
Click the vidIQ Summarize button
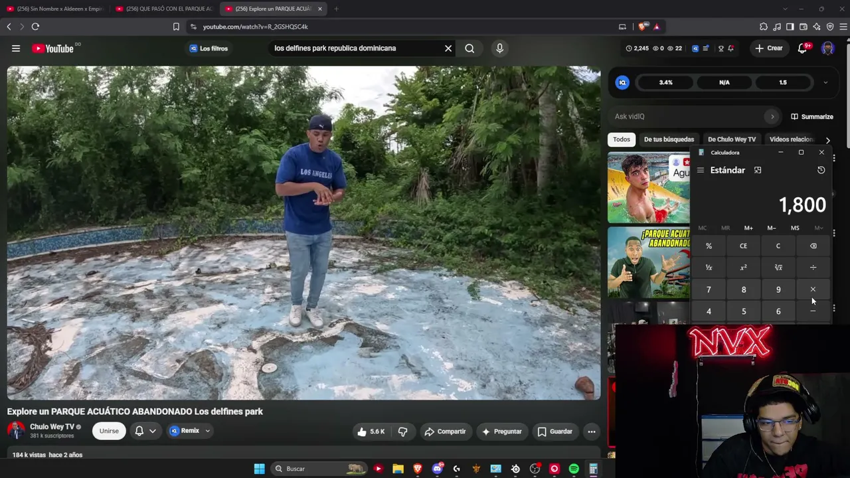pos(811,117)
